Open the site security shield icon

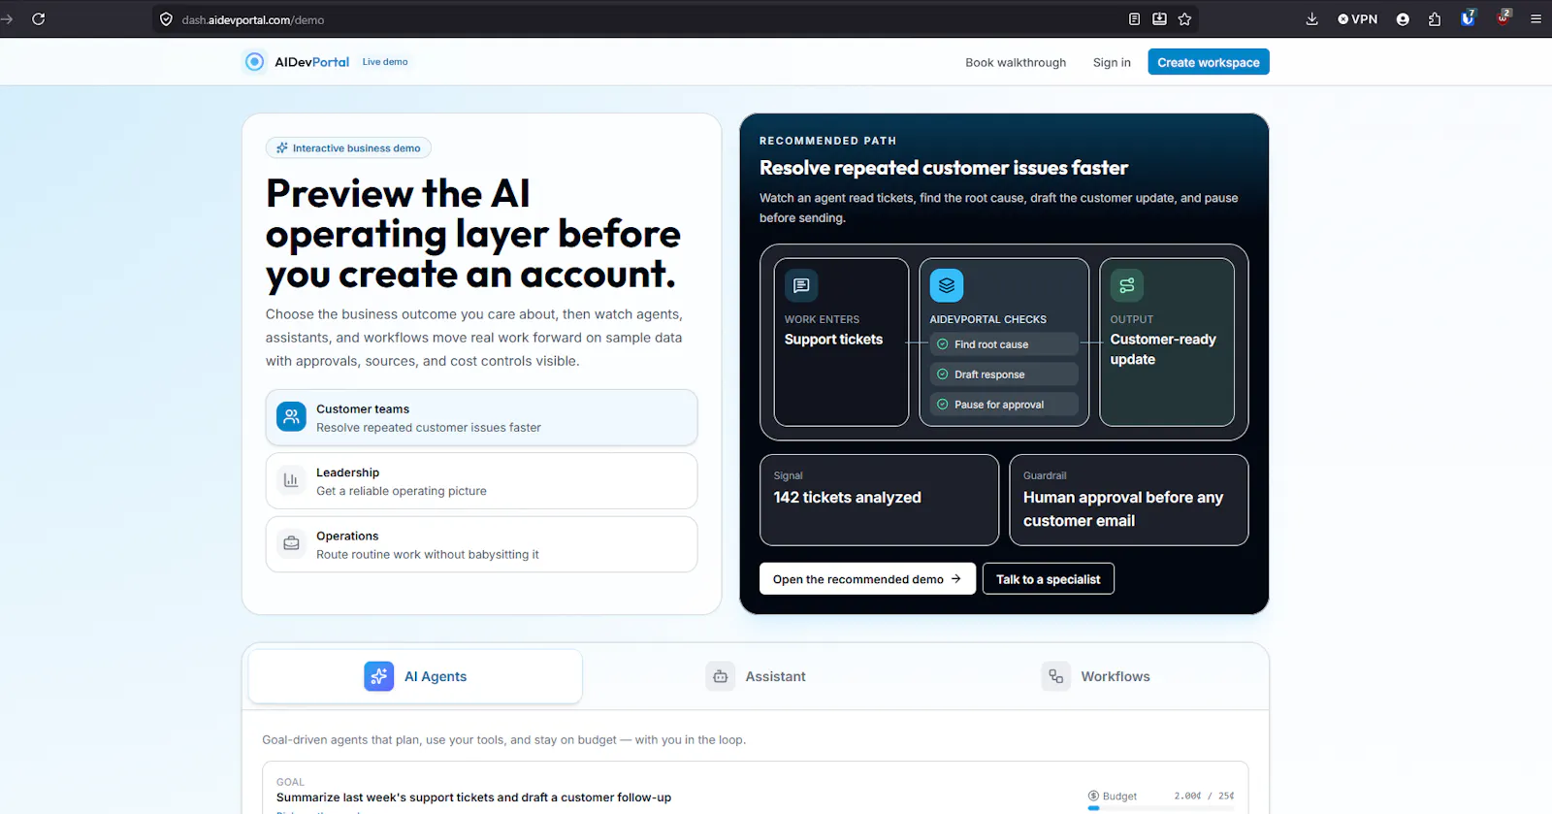point(166,19)
